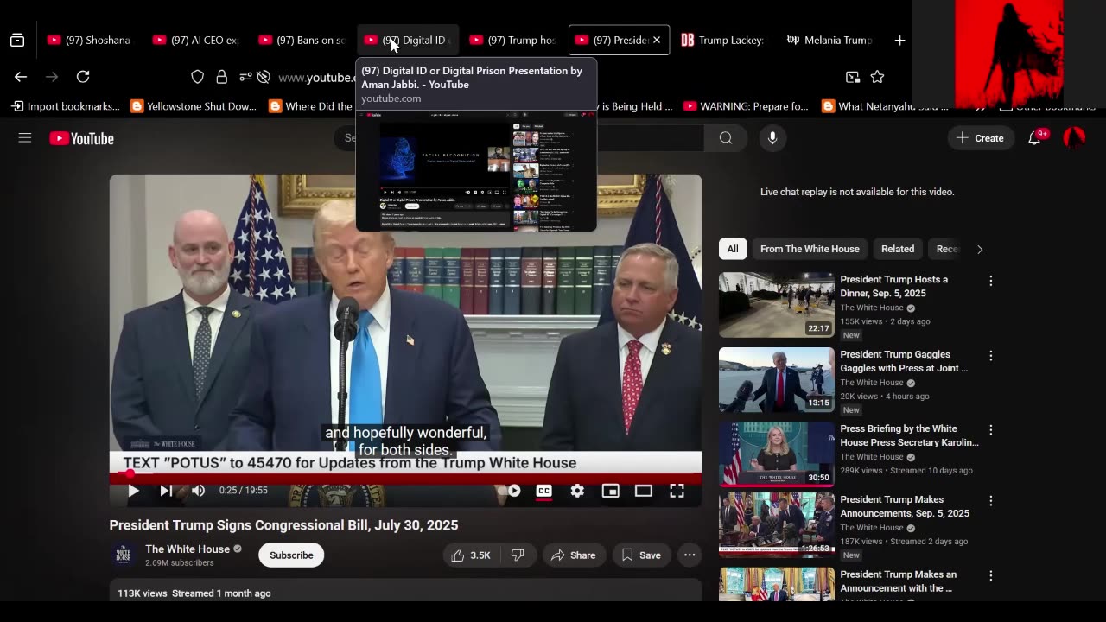Image resolution: width=1106 pixels, height=622 pixels.
Task: Close the active President browser tab
Action: [657, 40]
